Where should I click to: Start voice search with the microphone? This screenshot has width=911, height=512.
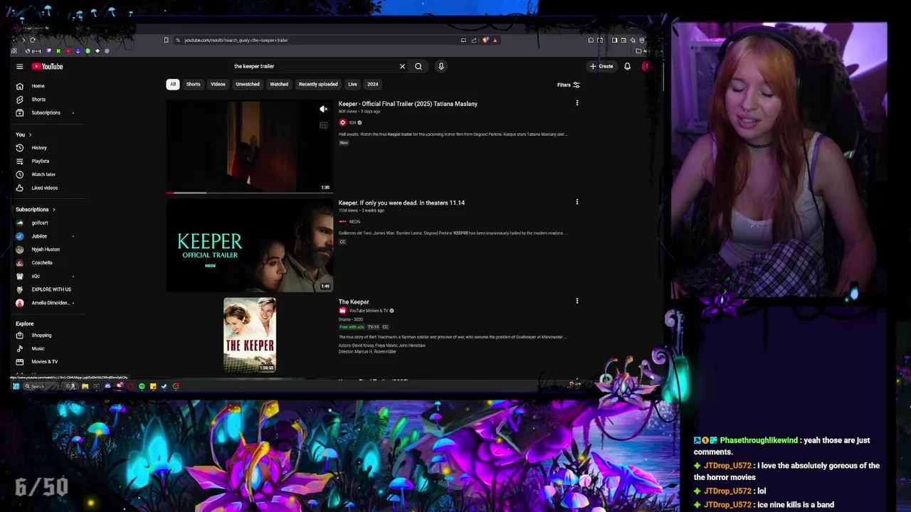(x=441, y=66)
